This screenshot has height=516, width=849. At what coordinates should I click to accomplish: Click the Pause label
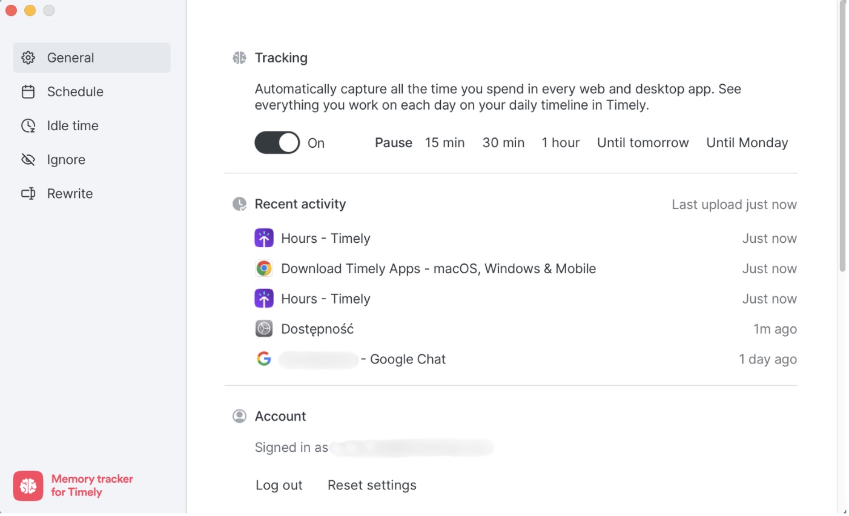[394, 143]
